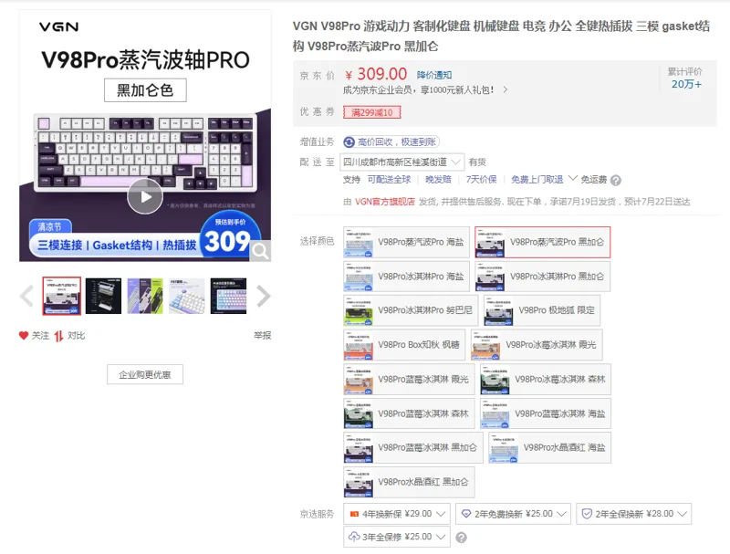The image size is (730, 554).
Task: Click the 举报 report link
Action: [263, 335]
